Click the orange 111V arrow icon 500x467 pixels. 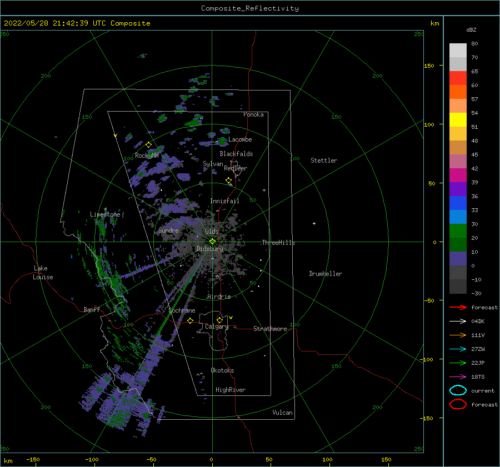click(x=458, y=335)
